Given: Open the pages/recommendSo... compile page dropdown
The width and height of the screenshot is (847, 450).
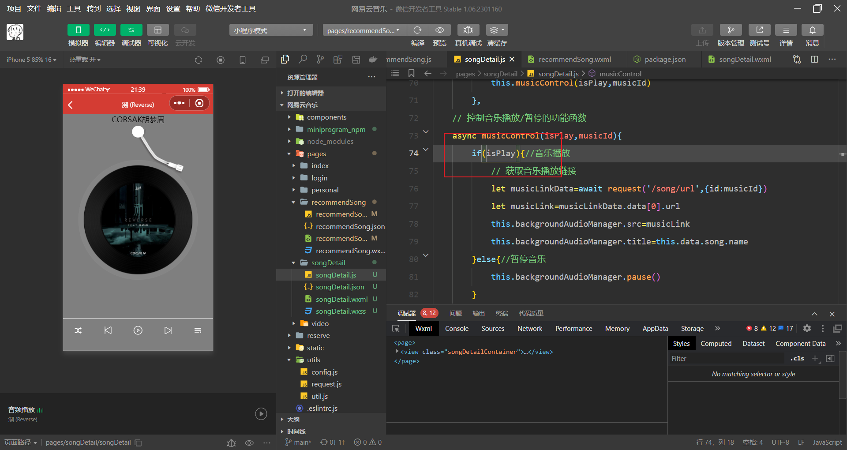Looking at the screenshot, I should tap(364, 30).
